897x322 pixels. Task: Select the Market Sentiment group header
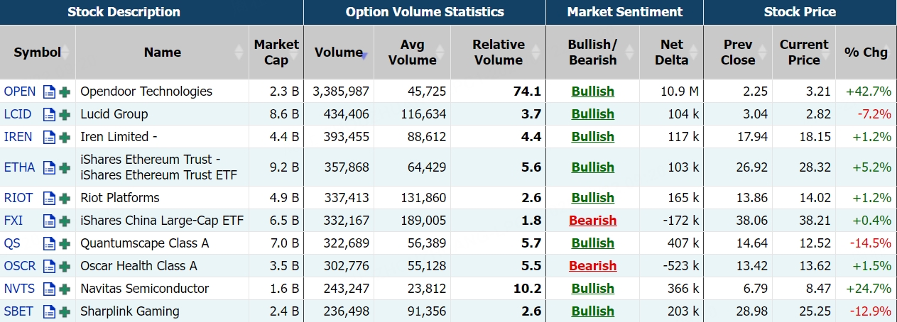tap(625, 12)
